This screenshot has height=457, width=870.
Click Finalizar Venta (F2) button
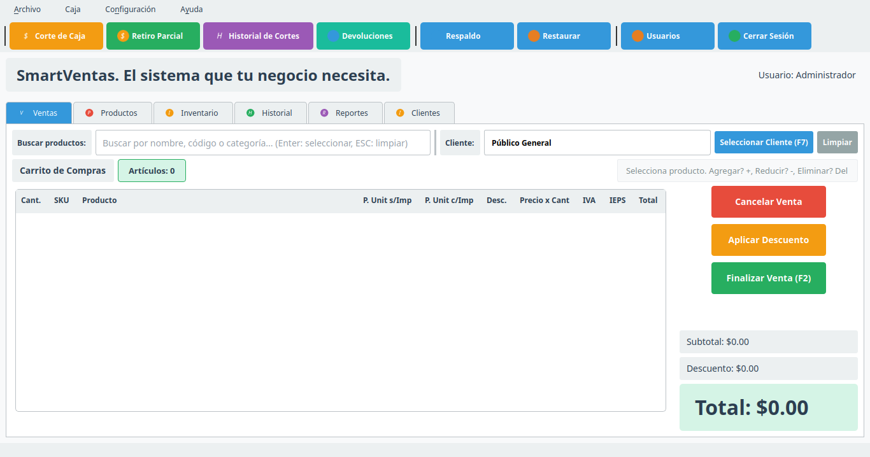769,278
